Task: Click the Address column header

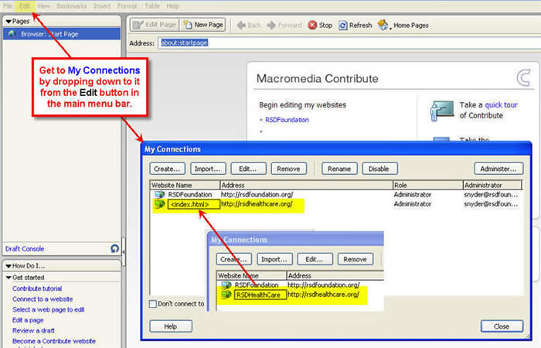Action: coord(306,185)
